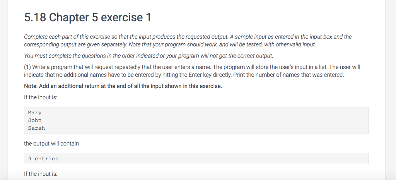
Task: Click "John" in the sample input box
Action: [34, 120]
